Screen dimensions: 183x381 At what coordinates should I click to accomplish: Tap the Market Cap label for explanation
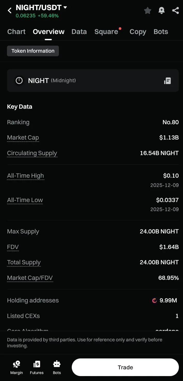23,137
